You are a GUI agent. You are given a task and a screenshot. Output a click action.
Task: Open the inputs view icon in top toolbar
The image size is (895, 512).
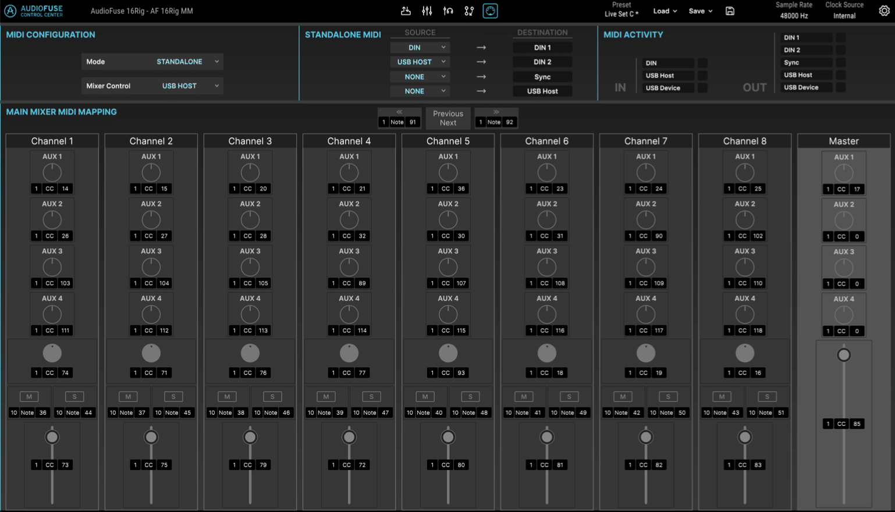pyautogui.click(x=406, y=11)
